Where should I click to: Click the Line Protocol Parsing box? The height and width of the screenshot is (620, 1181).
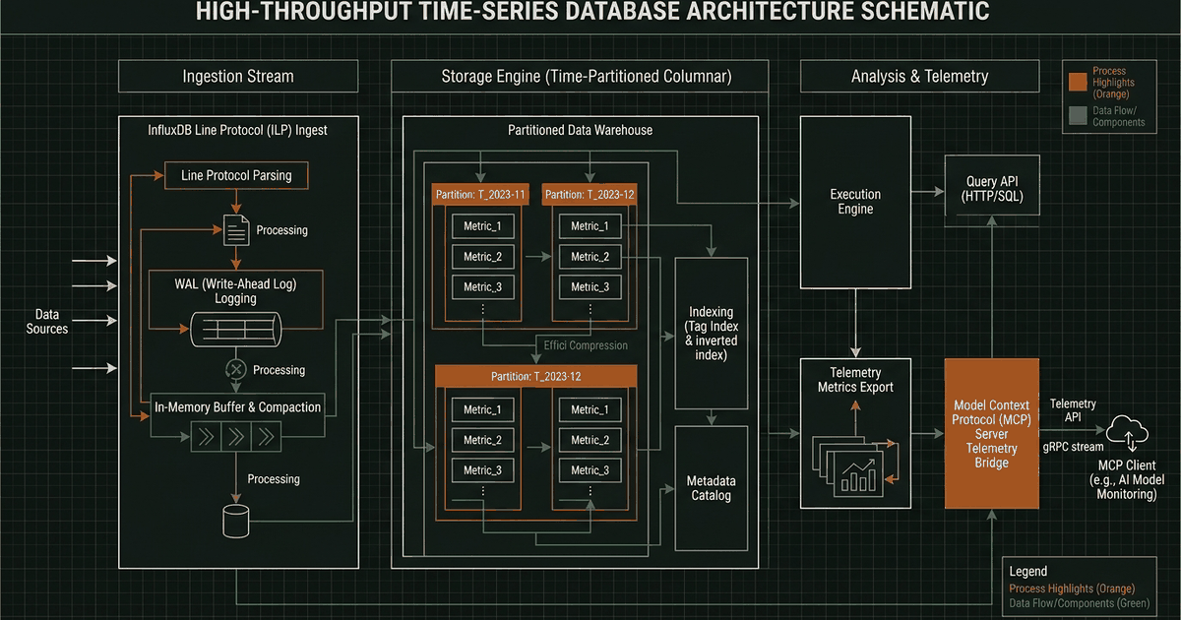pyautogui.click(x=236, y=176)
